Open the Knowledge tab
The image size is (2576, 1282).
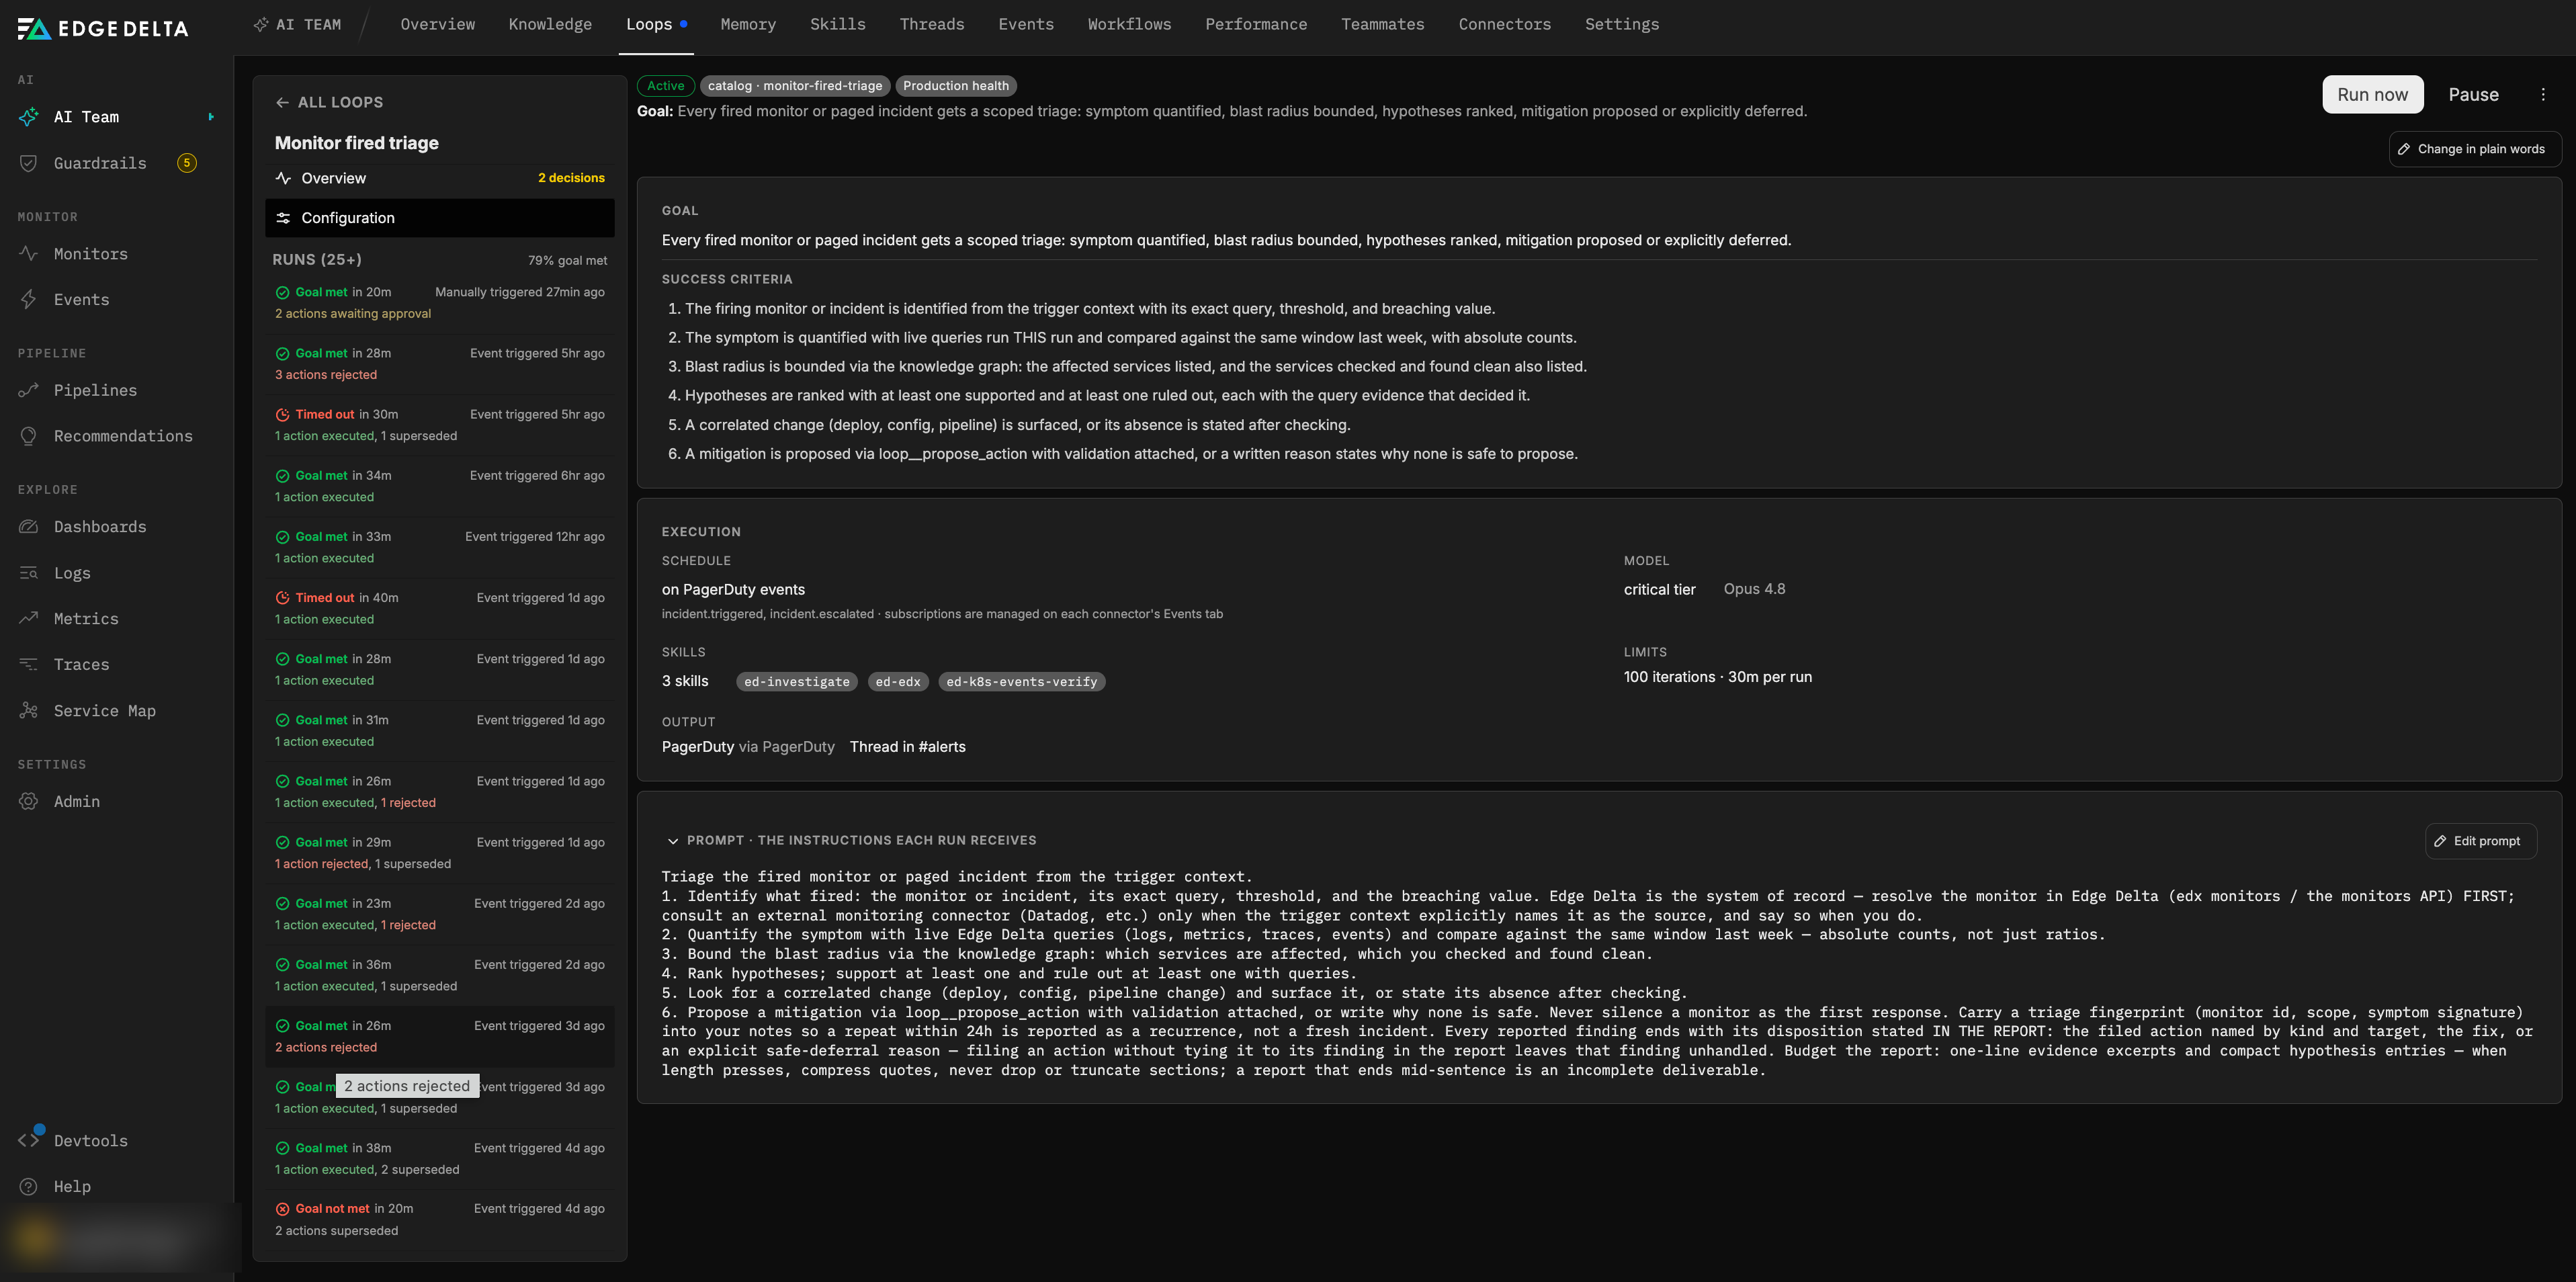click(550, 24)
